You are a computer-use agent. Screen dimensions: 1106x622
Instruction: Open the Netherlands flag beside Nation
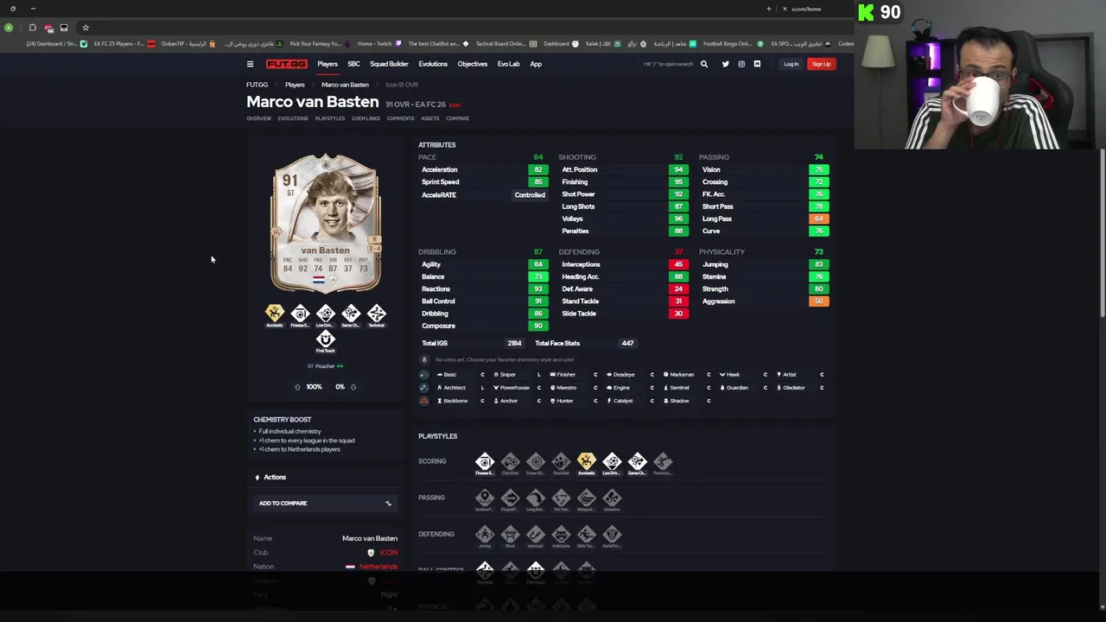tap(350, 567)
